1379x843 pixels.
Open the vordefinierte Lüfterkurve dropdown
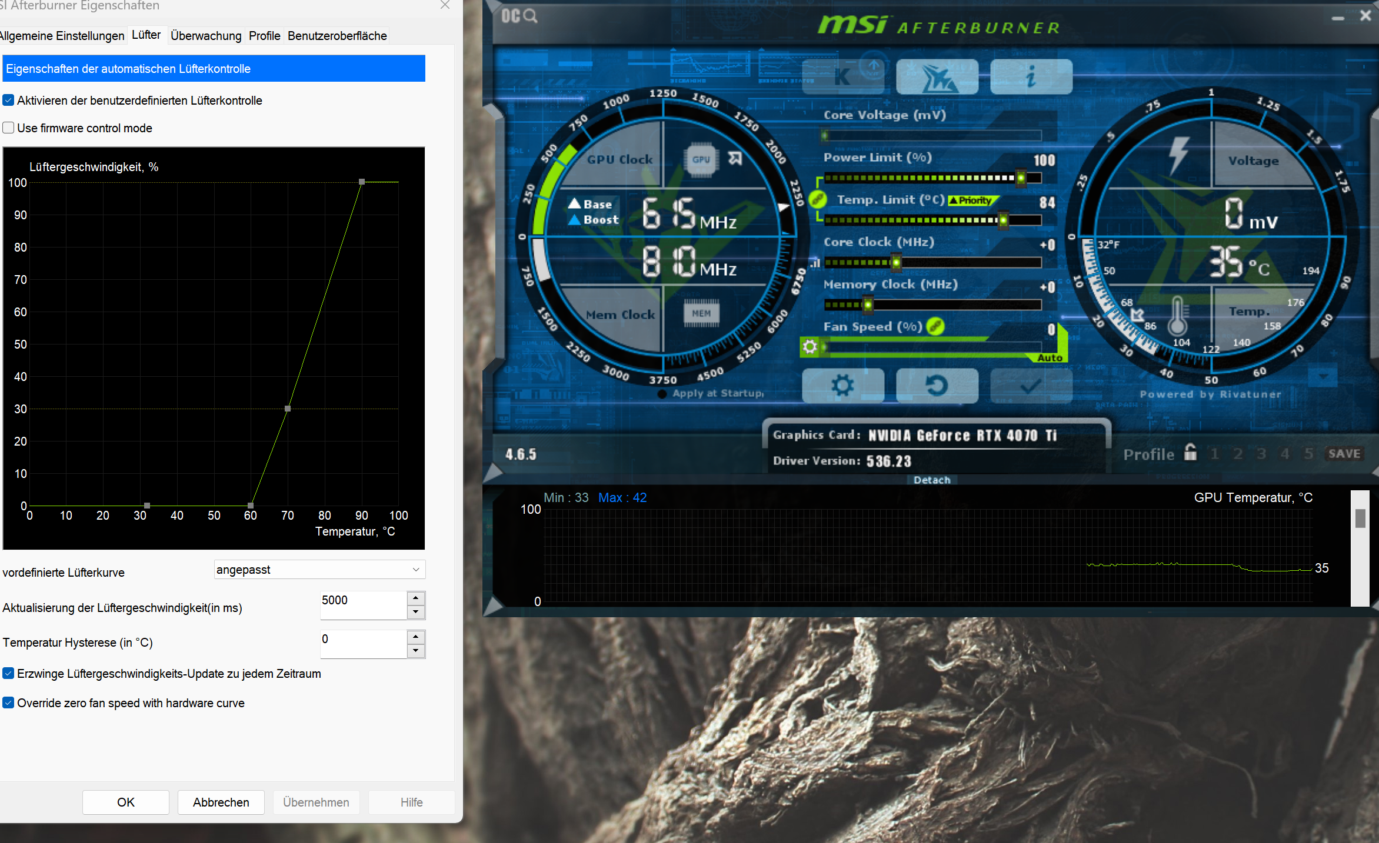click(x=319, y=570)
